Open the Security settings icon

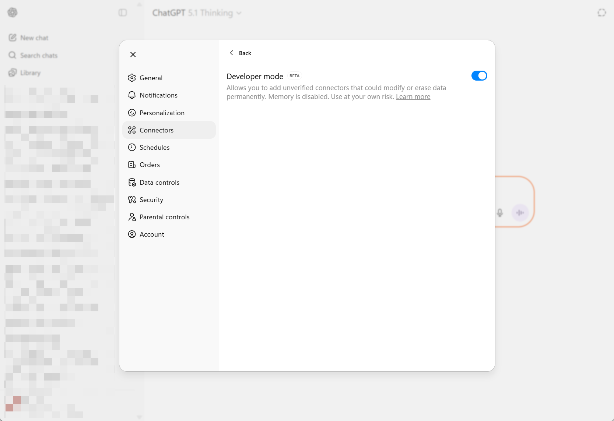tap(132, 199)
